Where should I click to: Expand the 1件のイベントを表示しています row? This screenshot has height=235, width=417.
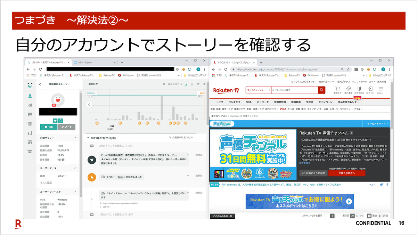92,215
